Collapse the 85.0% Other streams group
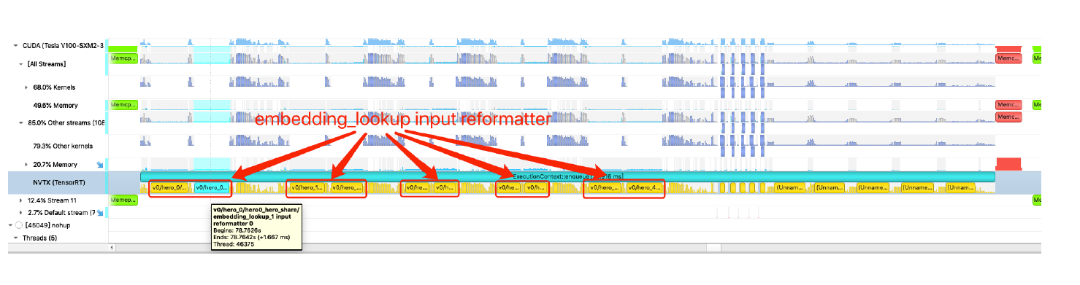The height and width of the screenshot is (285, 1080). click(21, 123)
